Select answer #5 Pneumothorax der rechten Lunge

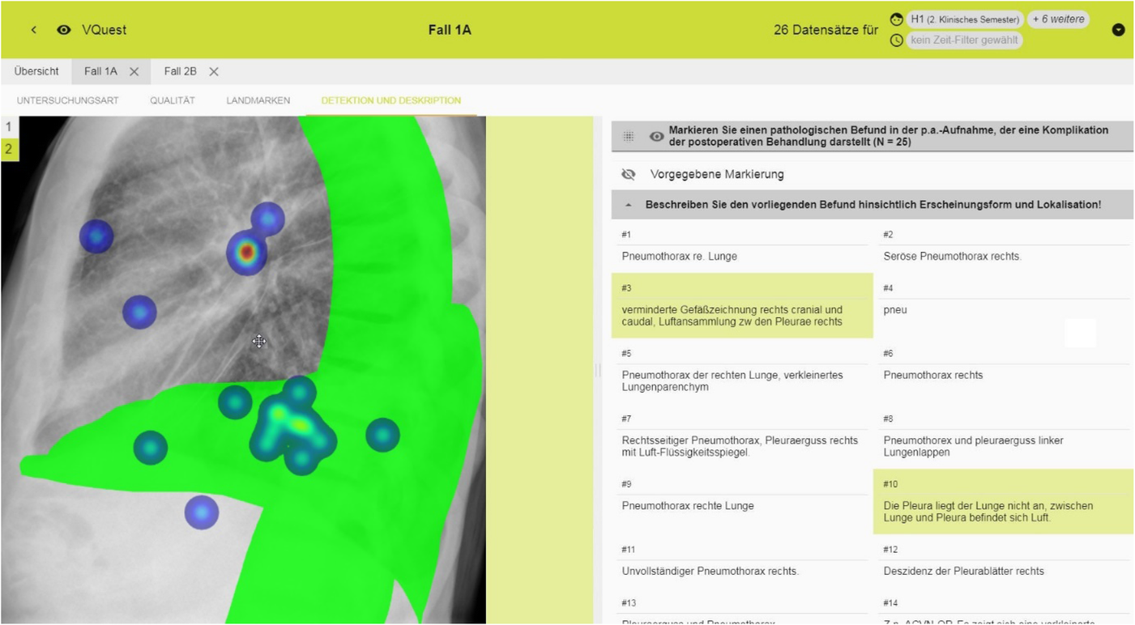tap(742, 371)
